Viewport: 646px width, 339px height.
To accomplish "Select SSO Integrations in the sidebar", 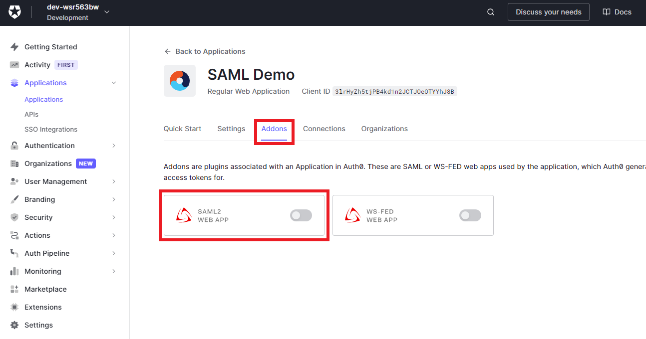I will (x=51, y=129).
